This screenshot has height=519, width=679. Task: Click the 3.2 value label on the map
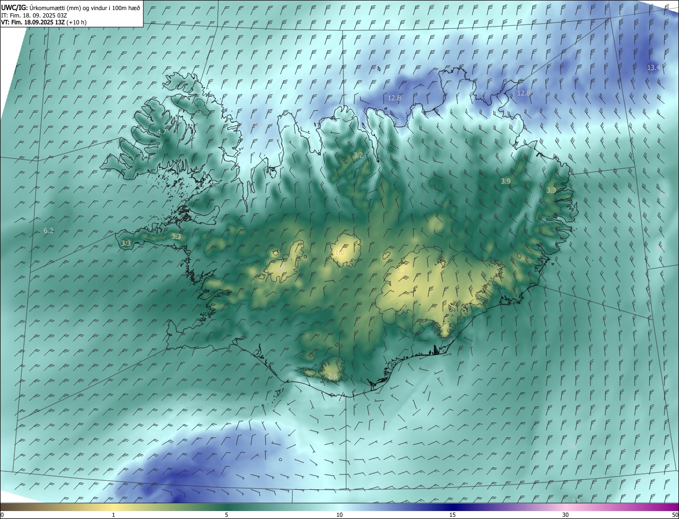358,155
